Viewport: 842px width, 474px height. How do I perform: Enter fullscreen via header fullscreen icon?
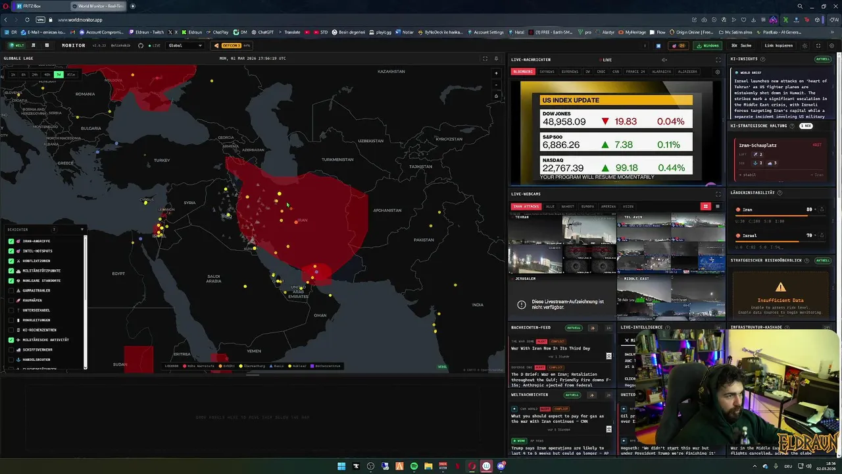point(818,45)
